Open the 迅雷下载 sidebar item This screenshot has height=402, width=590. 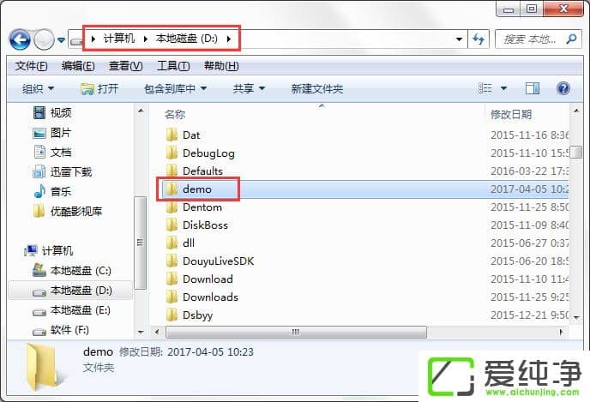63,171
